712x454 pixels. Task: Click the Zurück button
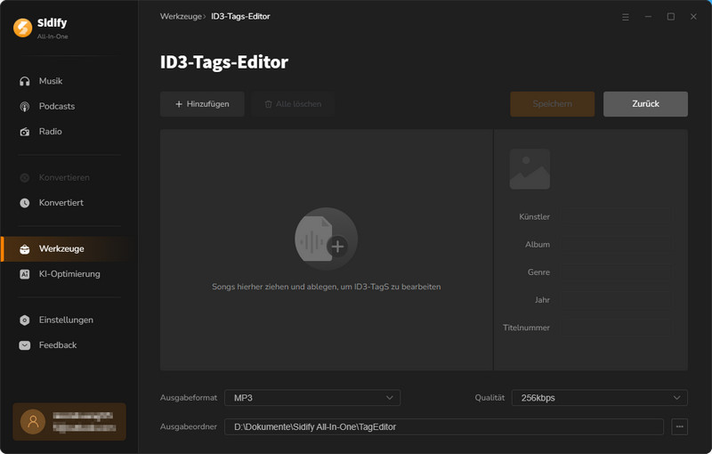point(645,104)
